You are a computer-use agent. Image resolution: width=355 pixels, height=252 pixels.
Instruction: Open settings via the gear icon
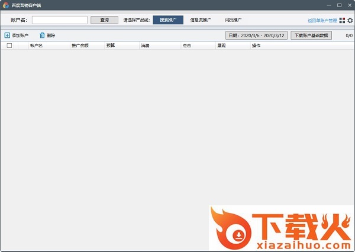(350, 20)
